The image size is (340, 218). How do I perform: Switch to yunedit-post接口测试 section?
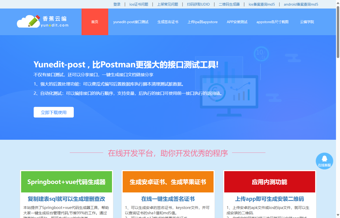pos(131,22)
